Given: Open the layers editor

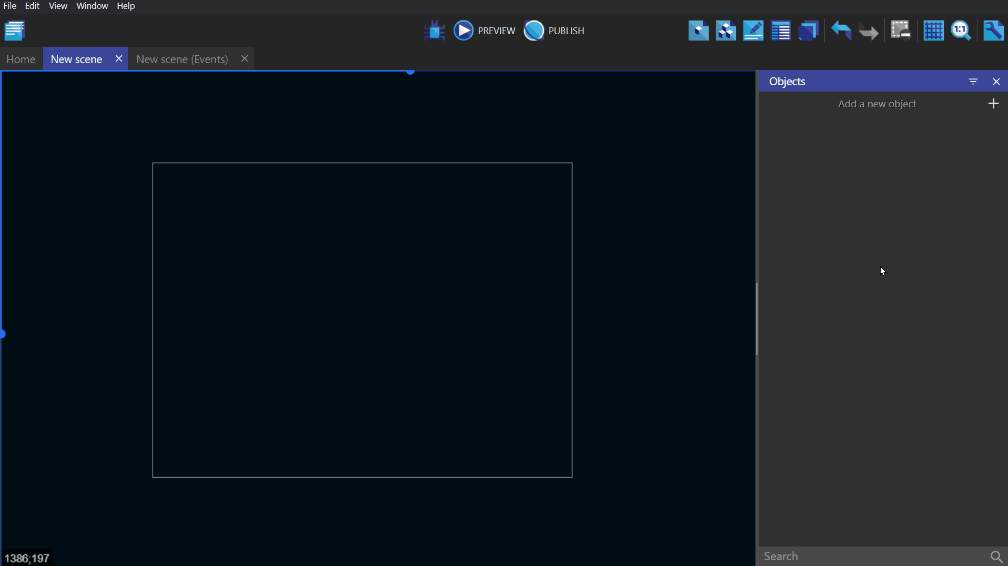Looking at the screenshot, I should (808, 31).
